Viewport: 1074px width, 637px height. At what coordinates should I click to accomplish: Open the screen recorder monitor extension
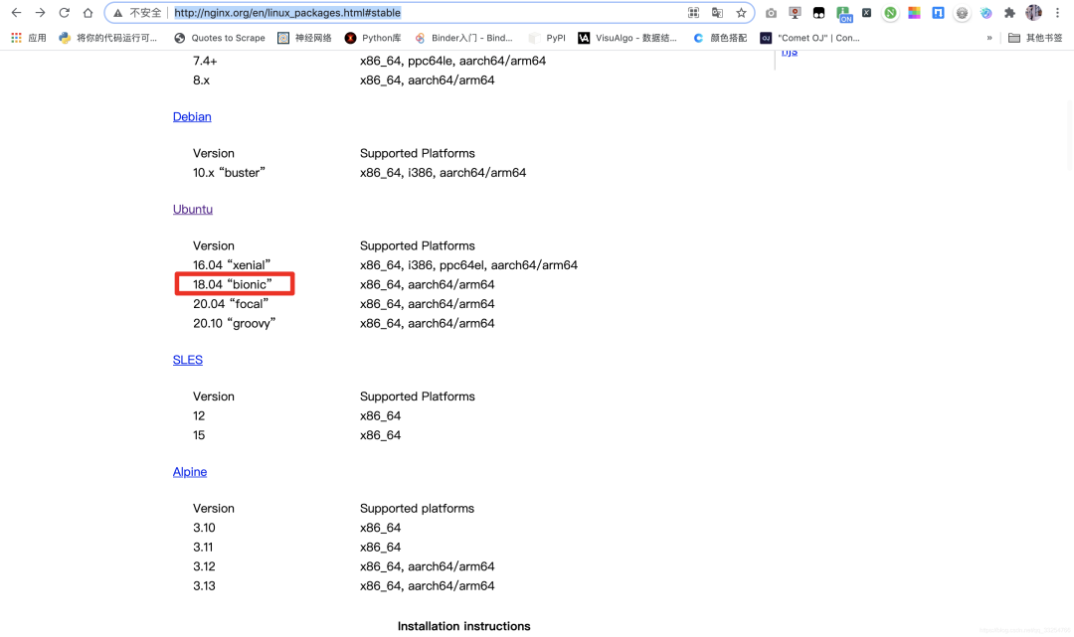(x=795, y=13)
